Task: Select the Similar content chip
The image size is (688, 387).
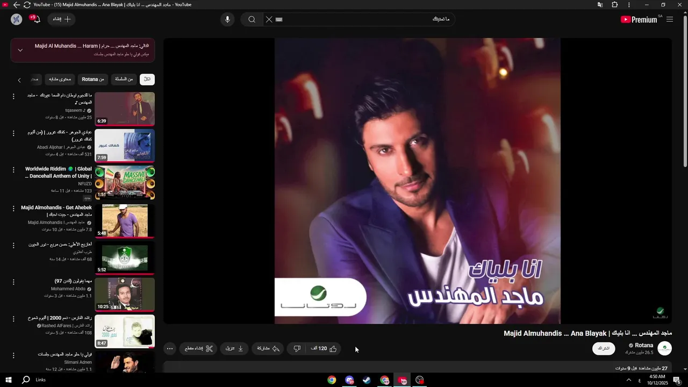Action: click(60, 80)
